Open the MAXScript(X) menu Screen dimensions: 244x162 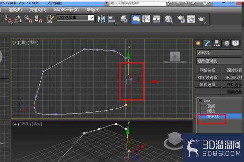(66, 10)
